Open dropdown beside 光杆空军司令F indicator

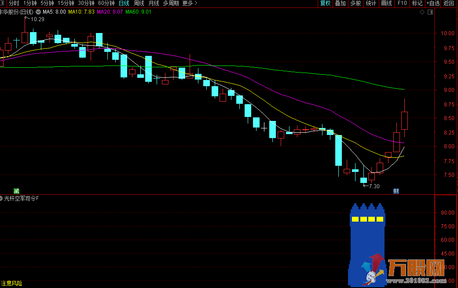(x=1, y=198)
